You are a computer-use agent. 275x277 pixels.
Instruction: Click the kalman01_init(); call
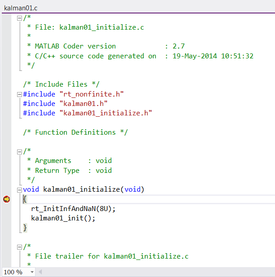[63, 218]
